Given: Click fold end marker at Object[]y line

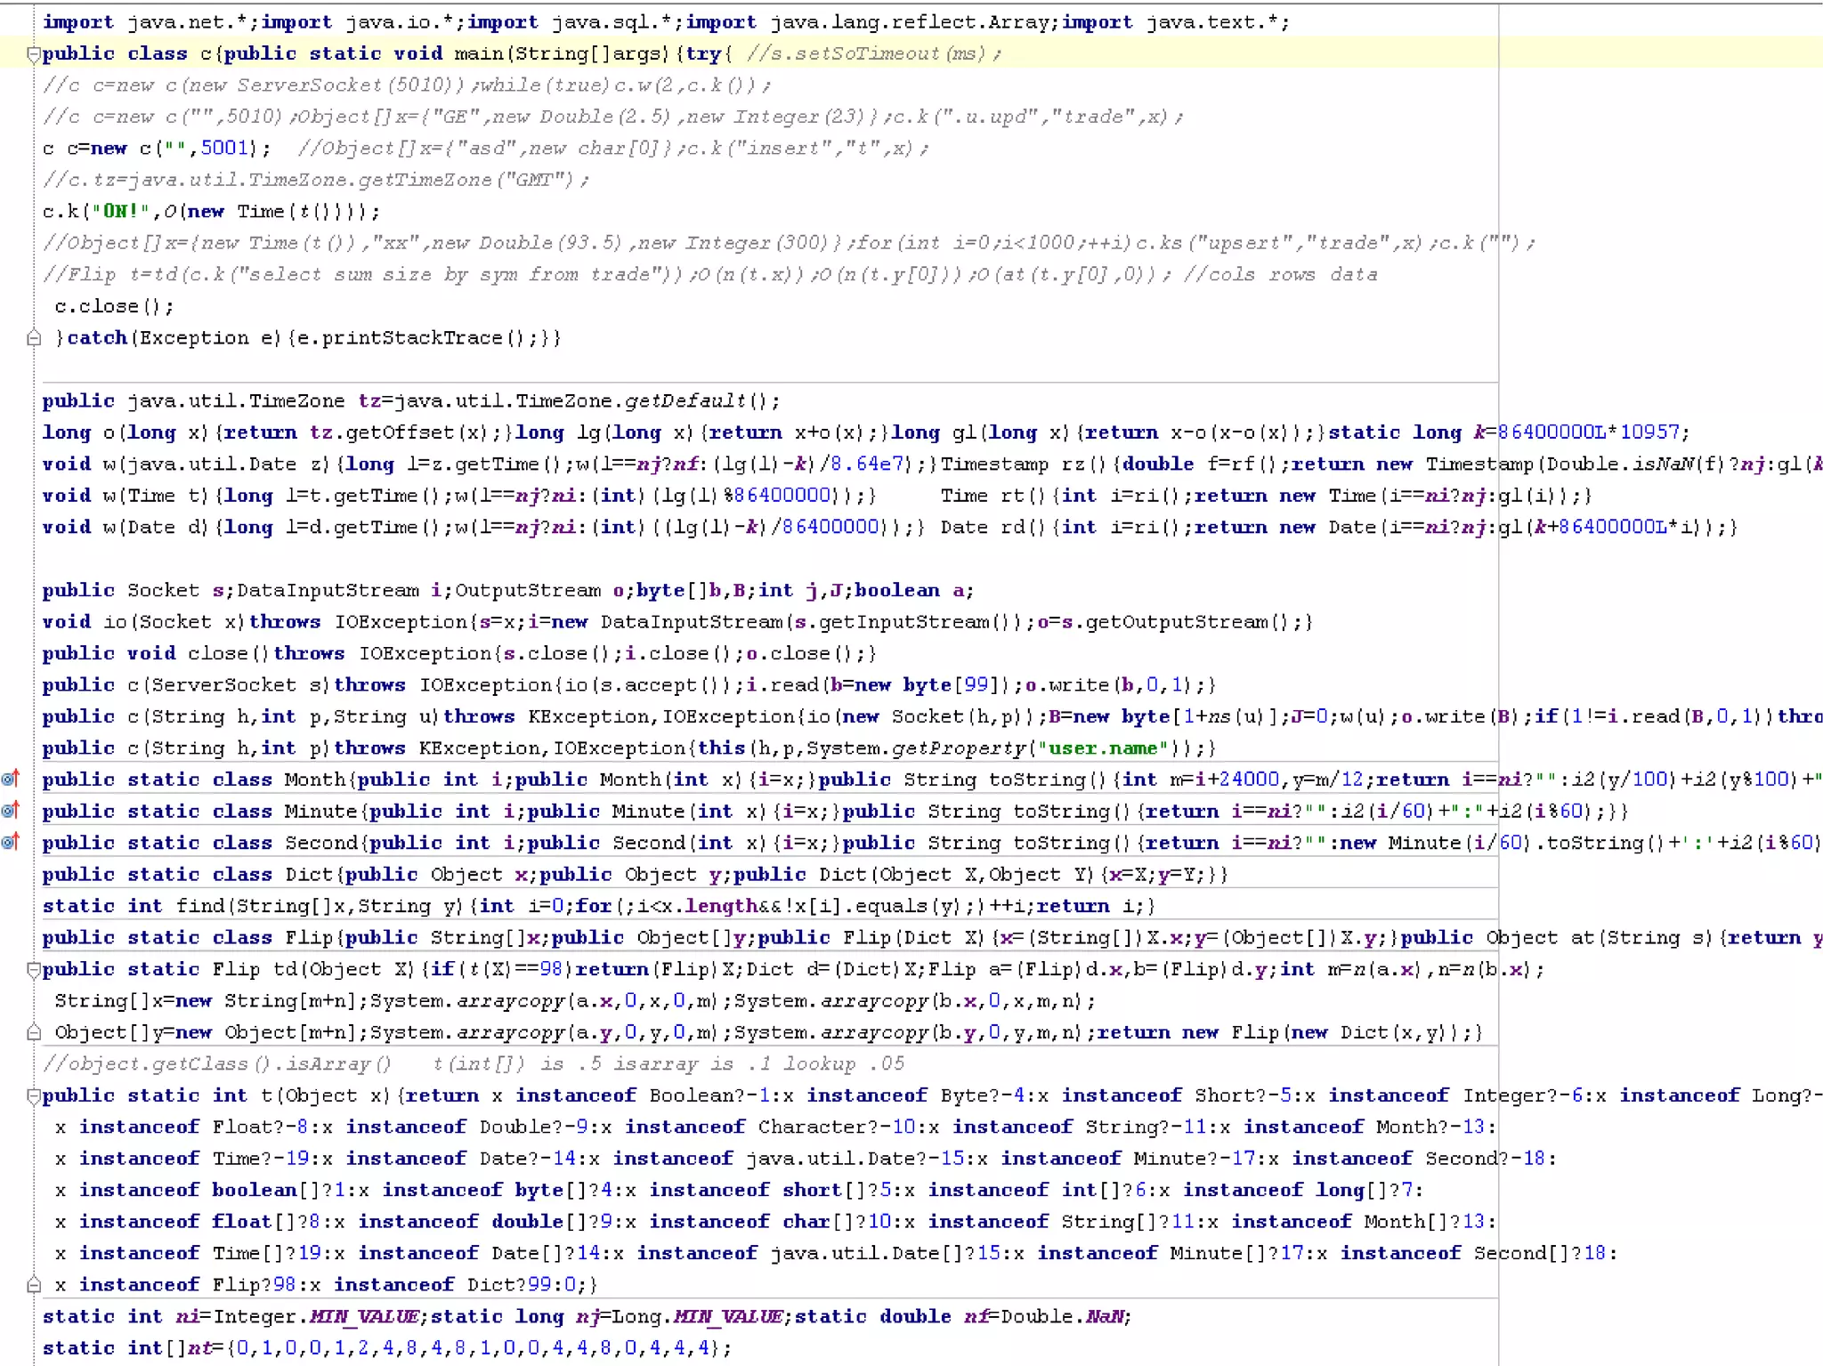Looking at the screenshot, I should pyautogui.click(x=34, y=1032).
